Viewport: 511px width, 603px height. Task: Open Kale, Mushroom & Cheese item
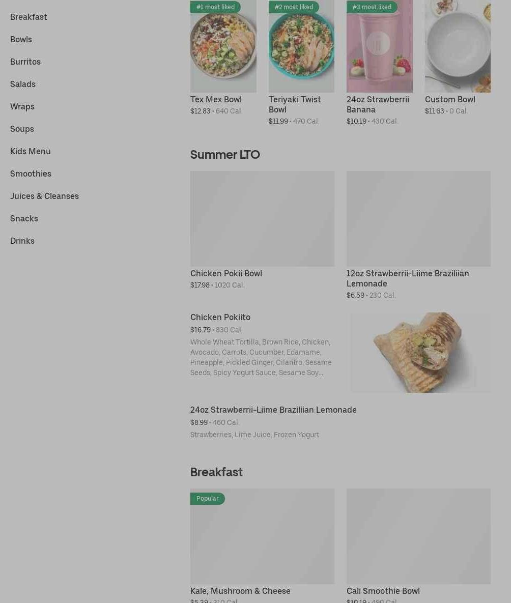pos(240,591)
